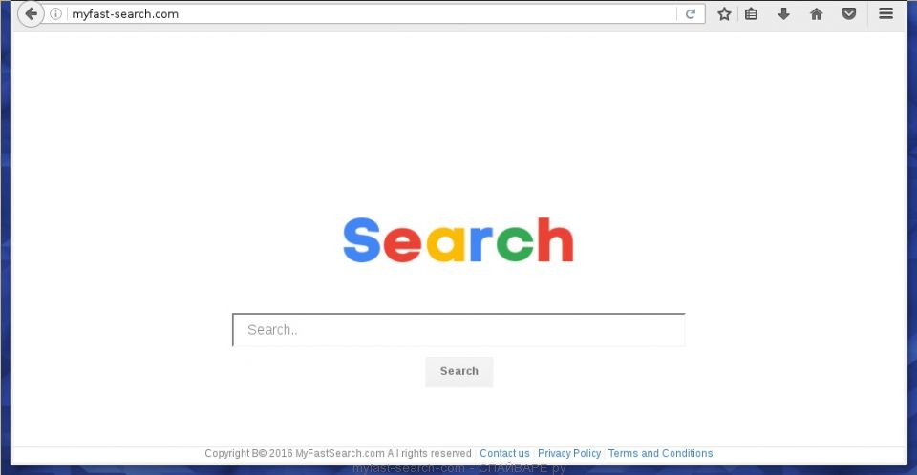Image resolution: width=917 pixels, height=475 pixels.
Task: Click the gray Search button
Action: 459,372
